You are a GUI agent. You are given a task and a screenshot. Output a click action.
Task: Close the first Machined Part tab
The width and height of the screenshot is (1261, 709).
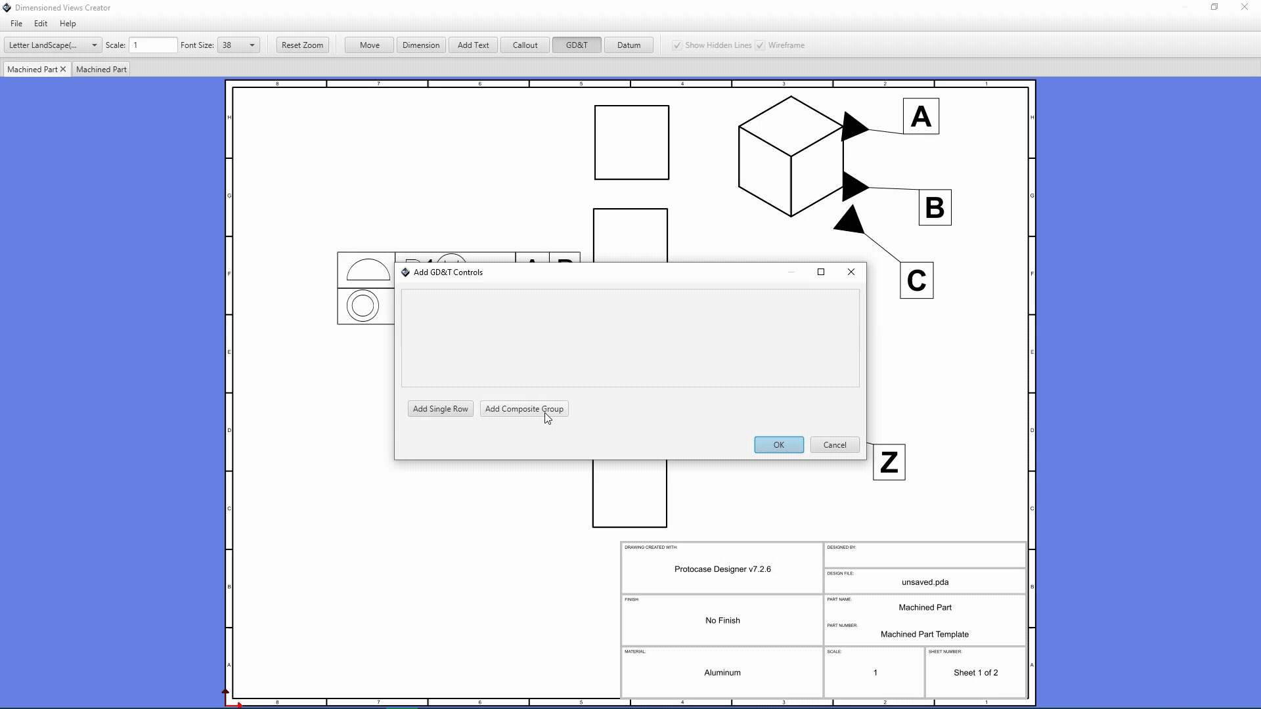pos(63,69)
